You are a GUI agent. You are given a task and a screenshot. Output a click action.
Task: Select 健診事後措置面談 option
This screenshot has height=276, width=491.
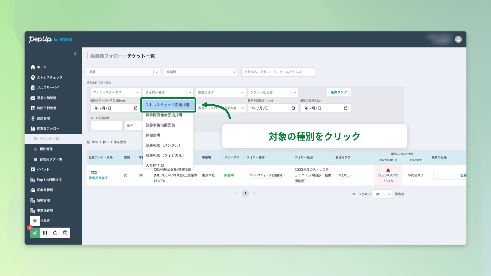pos(168,125)
